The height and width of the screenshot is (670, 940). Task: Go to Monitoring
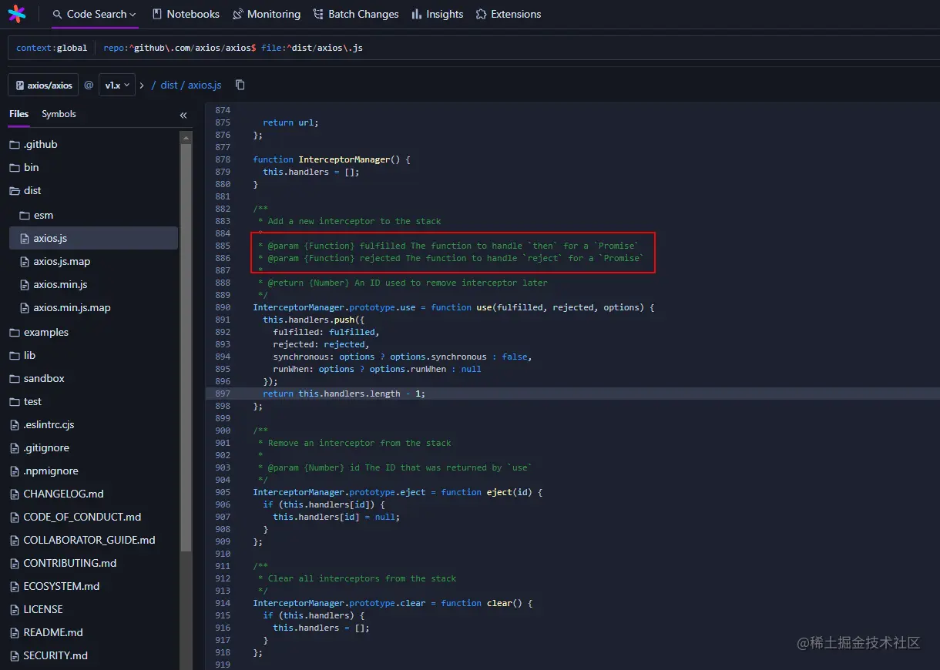coord(267,14)
